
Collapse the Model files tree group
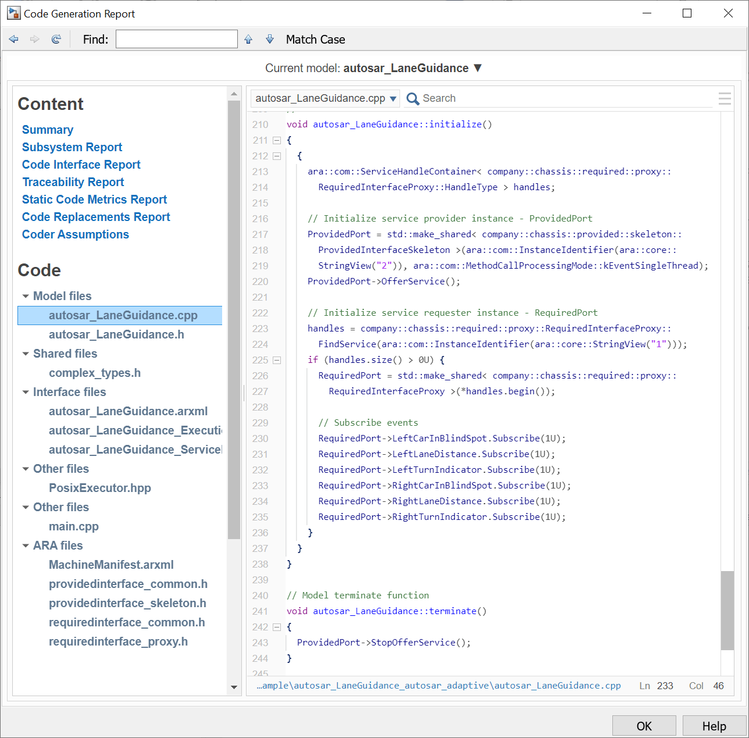coord(26,296)
